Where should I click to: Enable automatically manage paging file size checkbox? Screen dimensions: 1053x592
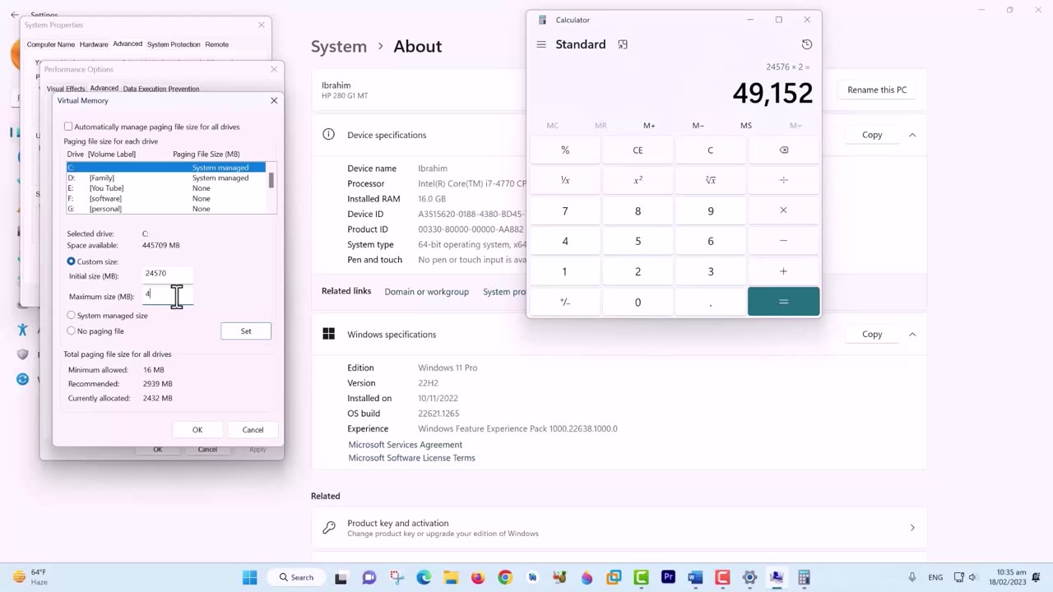68,127
